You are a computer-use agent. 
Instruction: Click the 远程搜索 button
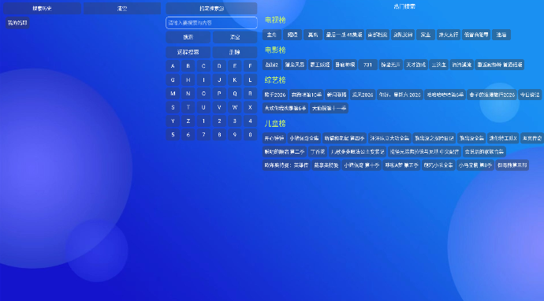[188, 52]
